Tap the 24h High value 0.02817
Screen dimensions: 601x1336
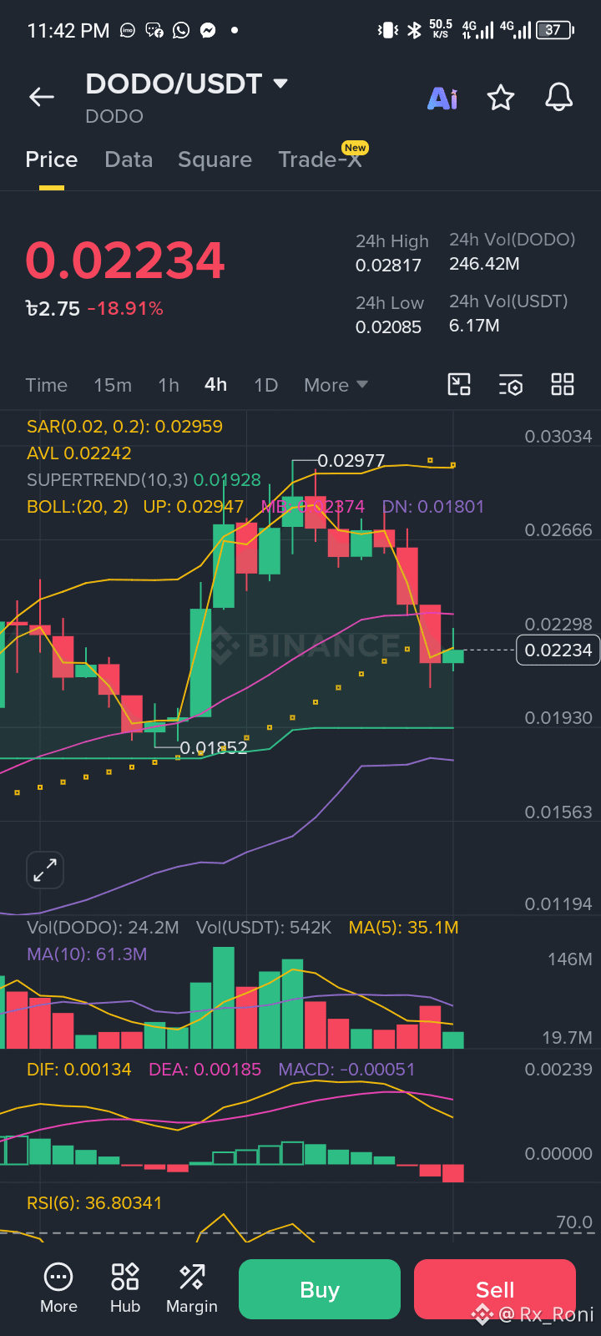click(x=388, y=266)
